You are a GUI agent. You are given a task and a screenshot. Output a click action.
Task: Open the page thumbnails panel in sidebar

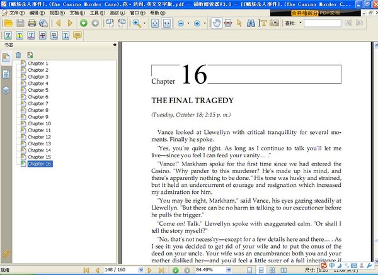6,74
